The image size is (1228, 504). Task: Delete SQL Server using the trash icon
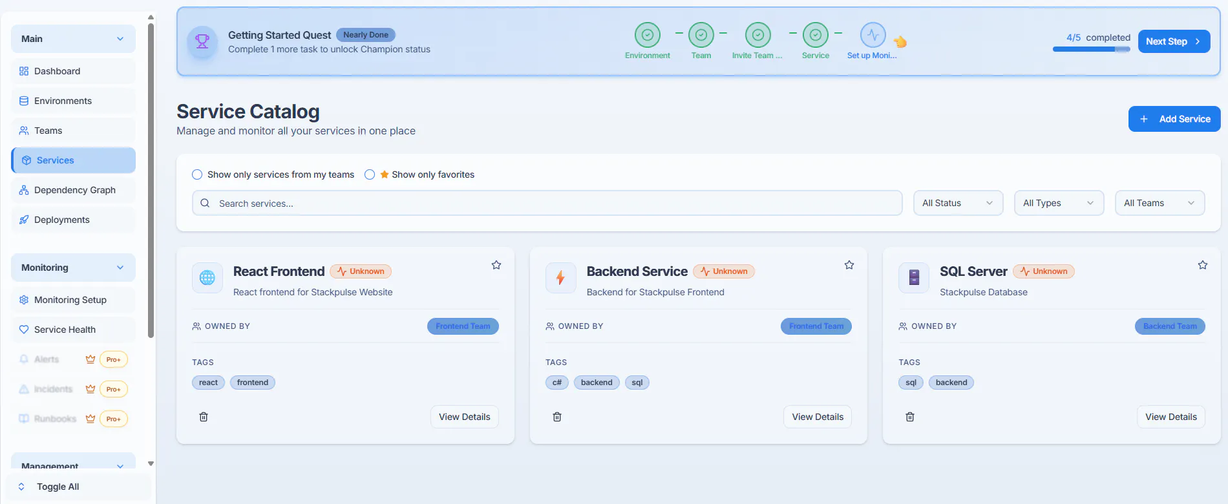coord(910,417)
